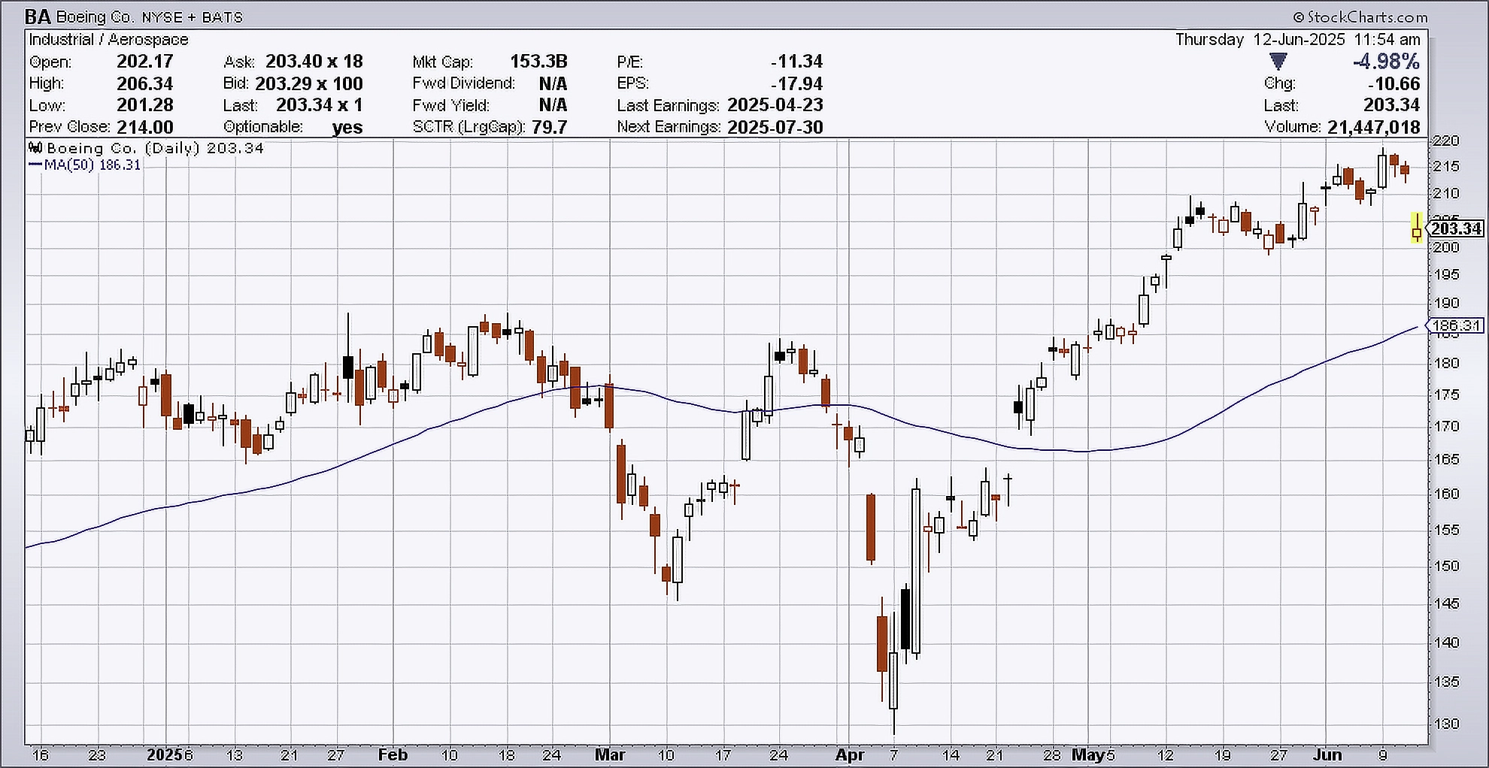Click the StockCharts.com copyright label
Image resolution: width=1489 pixels, height=768 pixels.
1360,17
